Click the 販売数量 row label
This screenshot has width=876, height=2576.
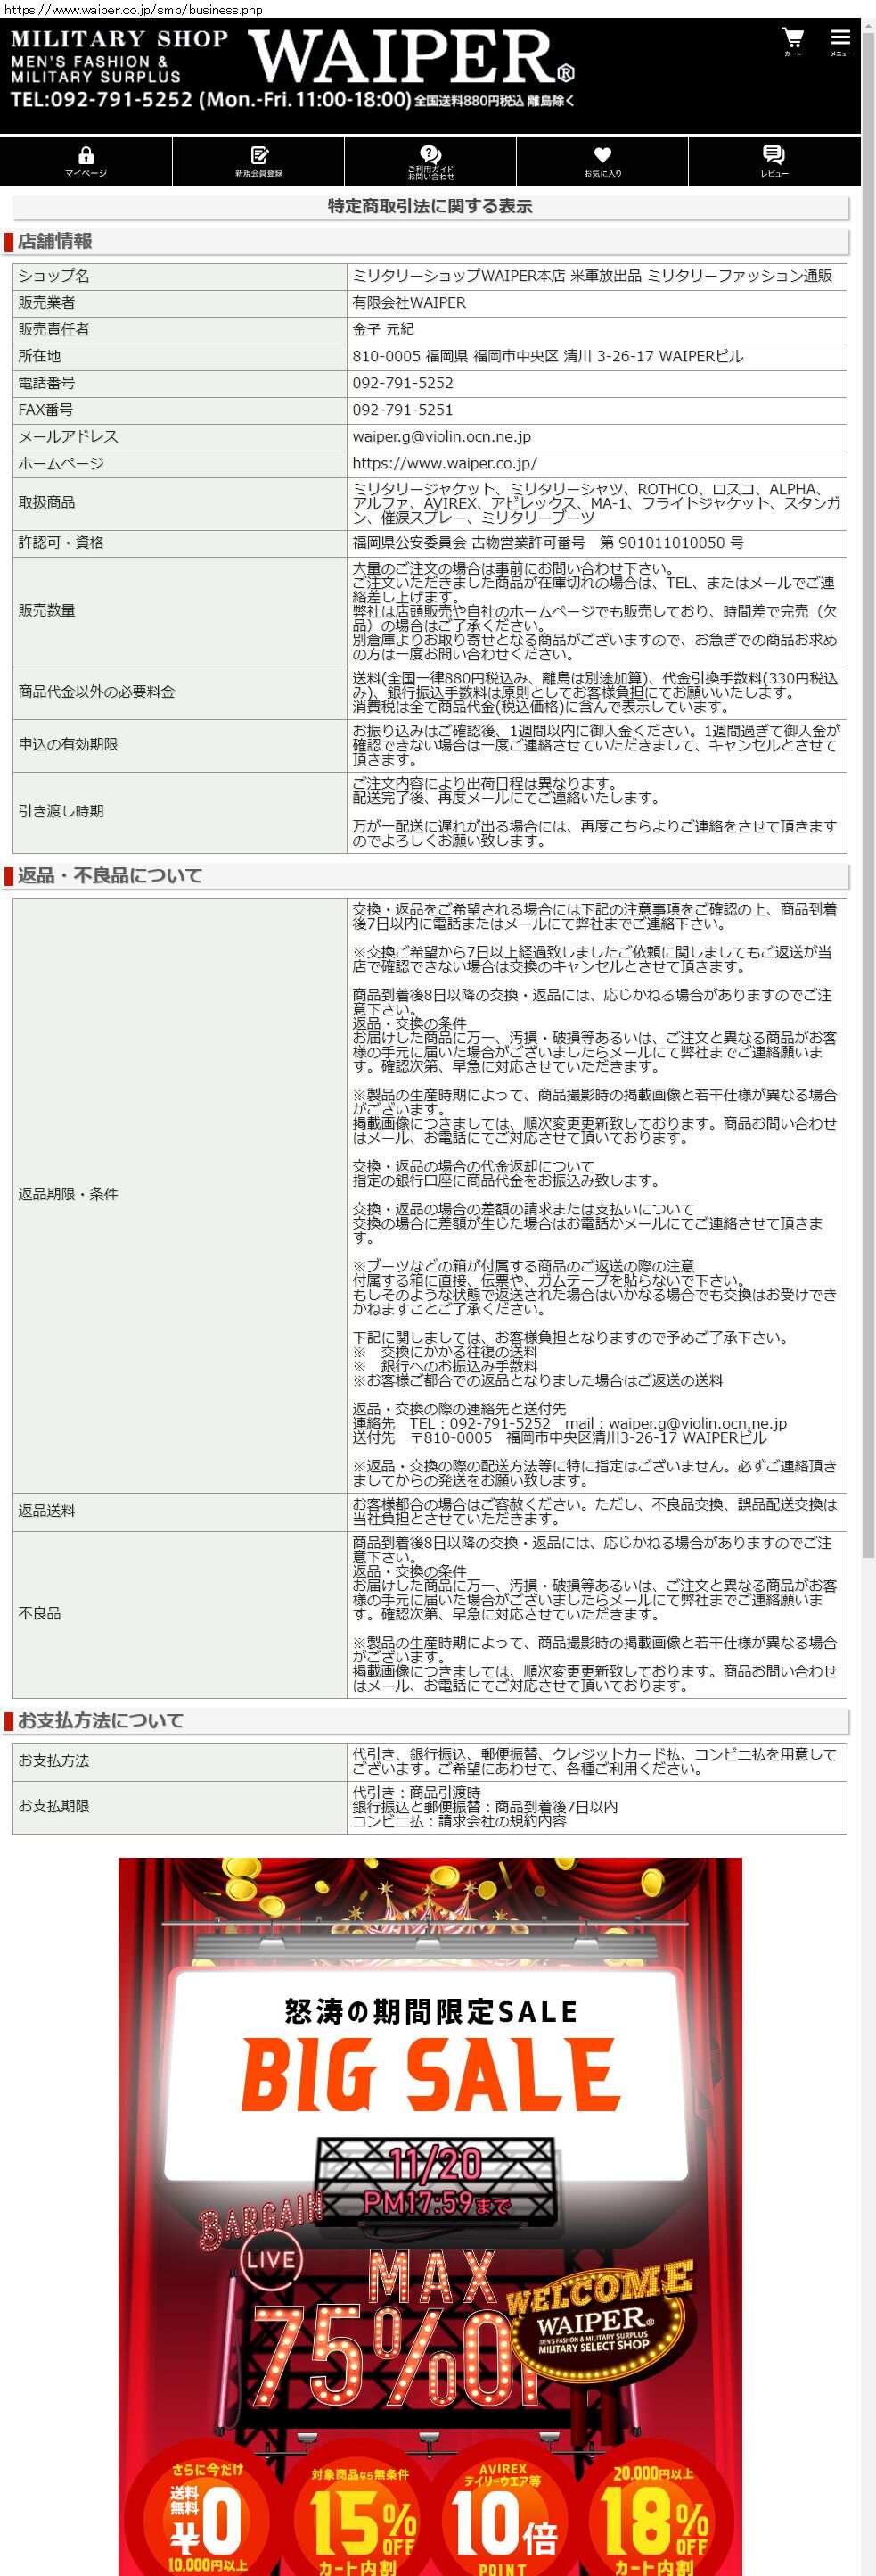[180, 611]
